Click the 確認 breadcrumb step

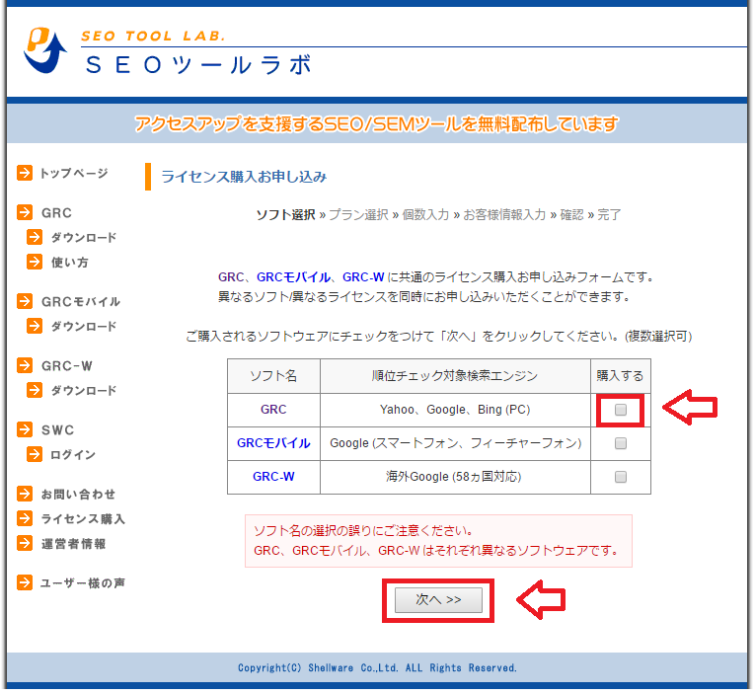571,214
